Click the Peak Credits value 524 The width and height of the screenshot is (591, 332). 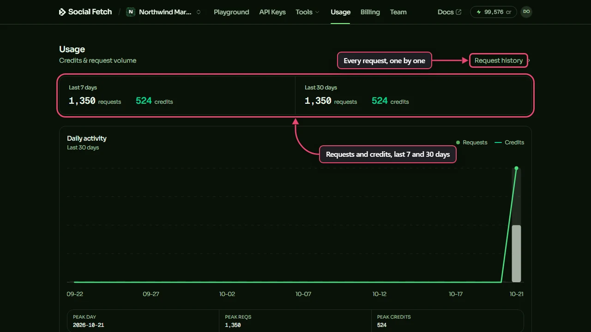[x=382, y=325]
